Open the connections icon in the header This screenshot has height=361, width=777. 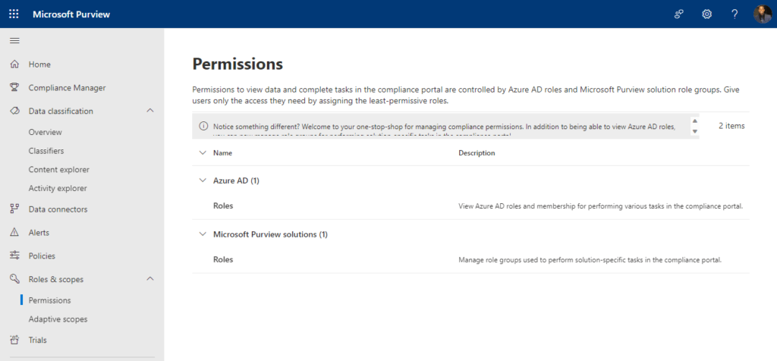pyautogui.click(x=679, y=14)
